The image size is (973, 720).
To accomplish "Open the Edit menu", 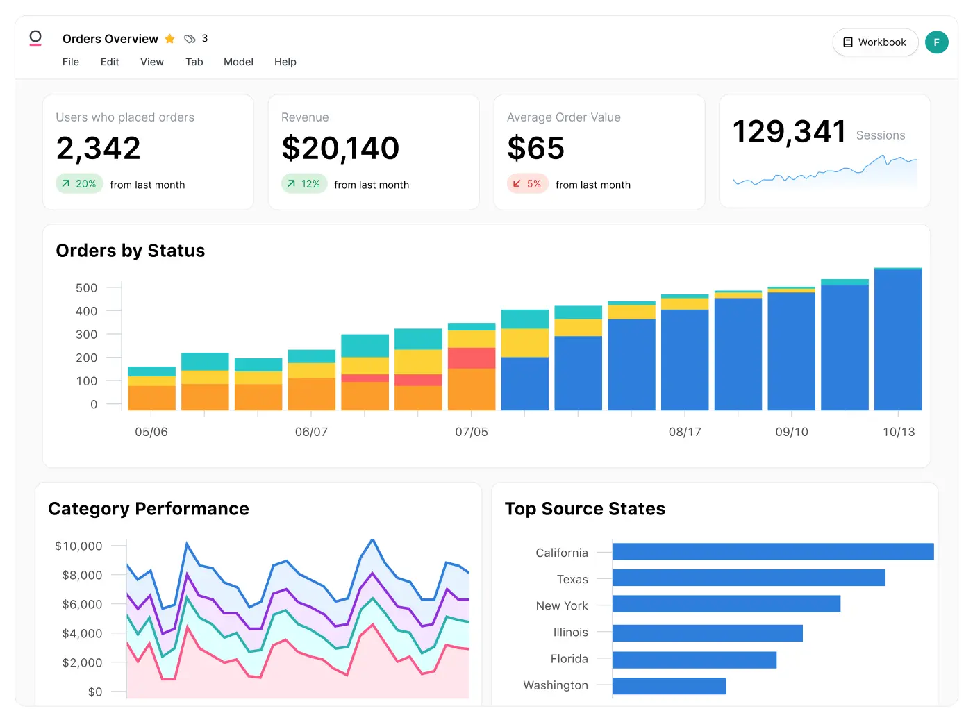I will 110,62.
